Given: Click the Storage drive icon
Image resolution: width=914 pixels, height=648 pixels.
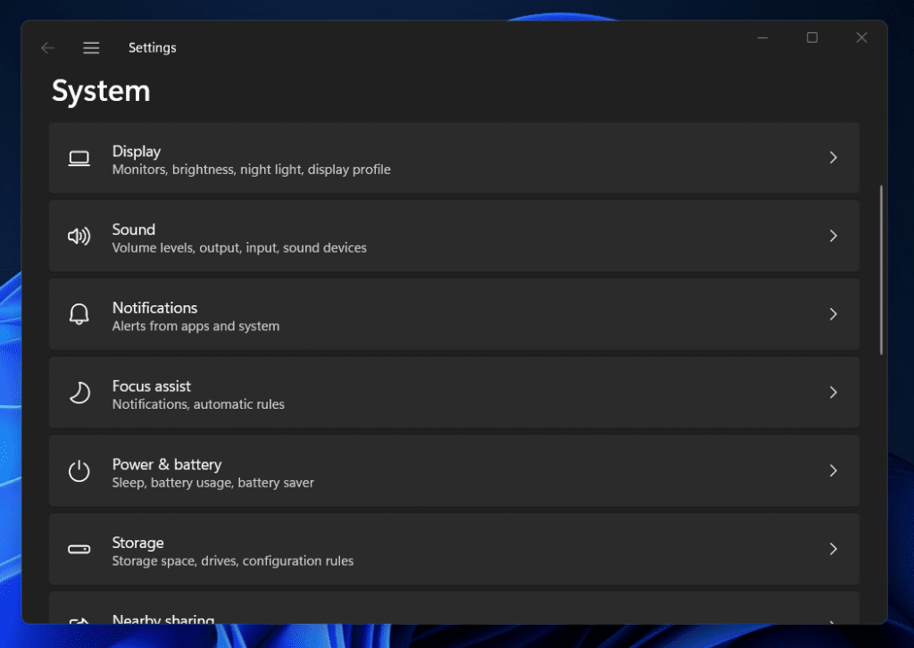Looking at the screenshot, I should pos(79,549).
